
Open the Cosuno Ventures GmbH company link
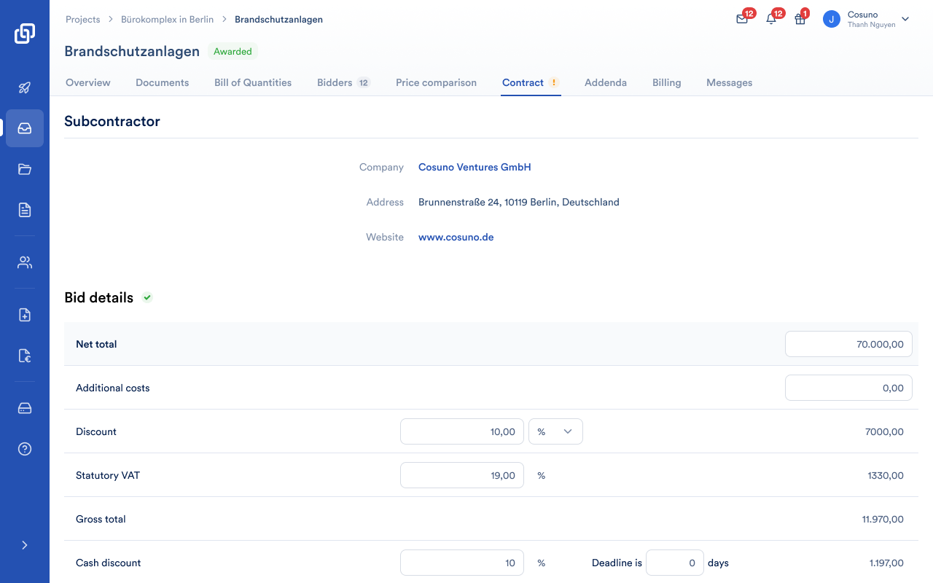[475, 167]
